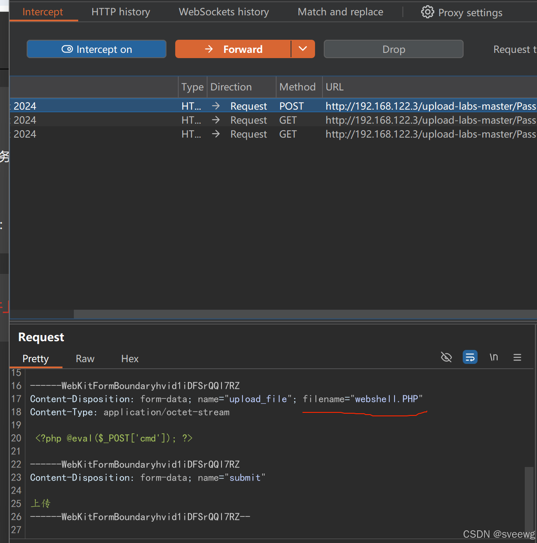Click the horizontal scrollbar of the request table
Viewport: 537px width, 543px height.
(305, 314)
